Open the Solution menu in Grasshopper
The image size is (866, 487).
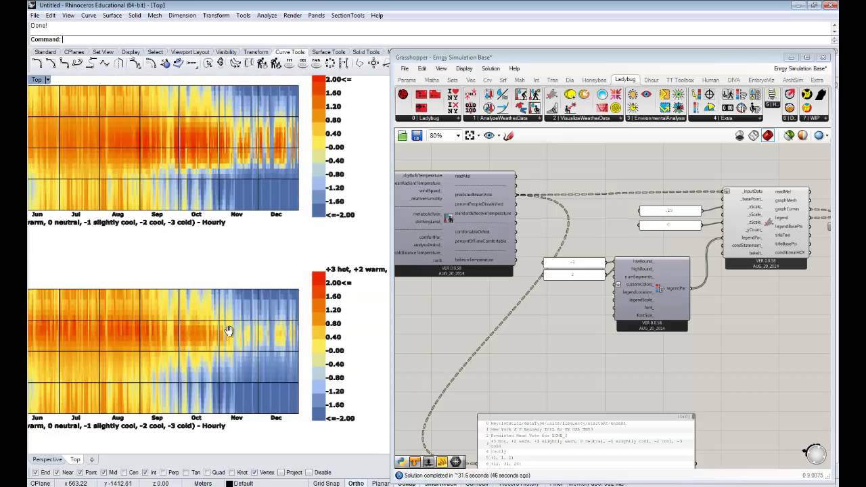click(x=491, y=68)
